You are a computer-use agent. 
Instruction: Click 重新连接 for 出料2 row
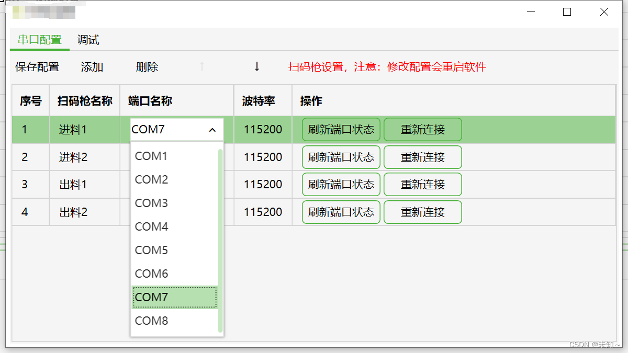[422, 212]
